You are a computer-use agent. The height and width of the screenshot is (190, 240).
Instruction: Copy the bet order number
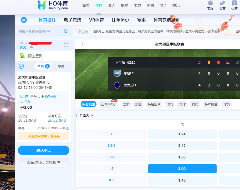[68, 128]
